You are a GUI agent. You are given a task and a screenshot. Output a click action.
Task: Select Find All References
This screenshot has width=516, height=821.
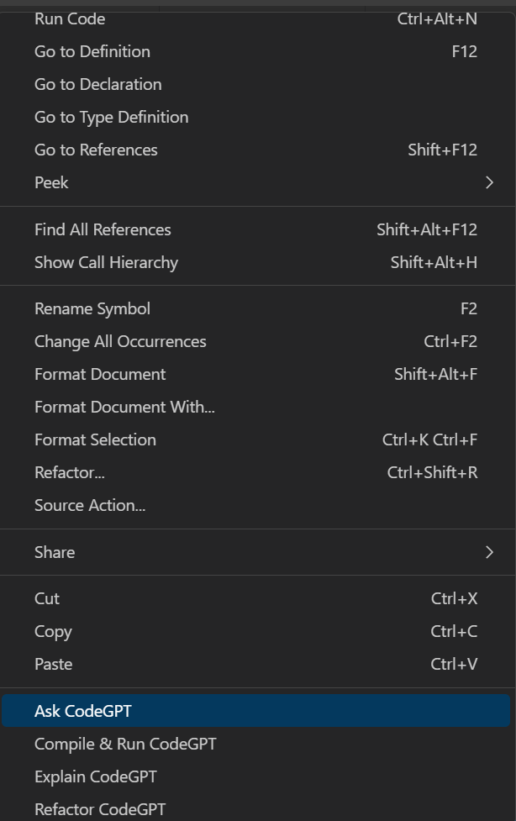(x=103, y=229)
